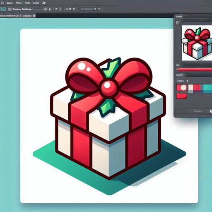
Task: Close the second document tab with its small icon
Action: [34, 16]
